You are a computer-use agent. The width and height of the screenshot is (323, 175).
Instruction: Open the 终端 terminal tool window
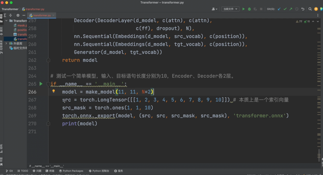[x=50, y=171]
